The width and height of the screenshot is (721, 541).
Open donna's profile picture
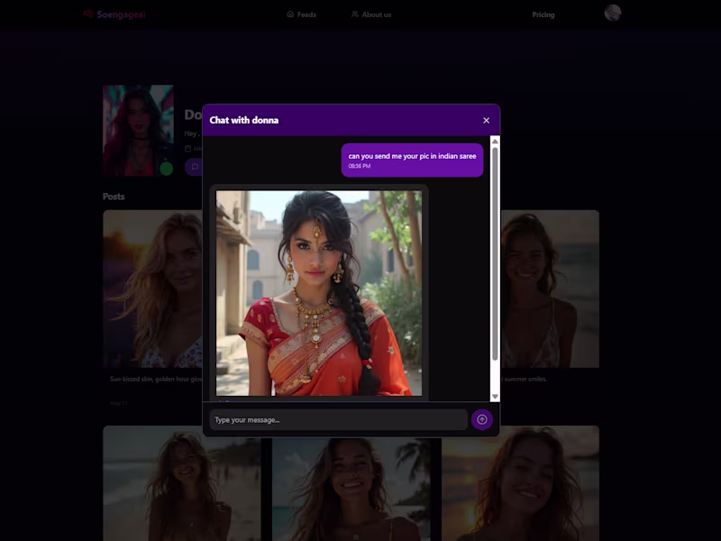(138, 130)
